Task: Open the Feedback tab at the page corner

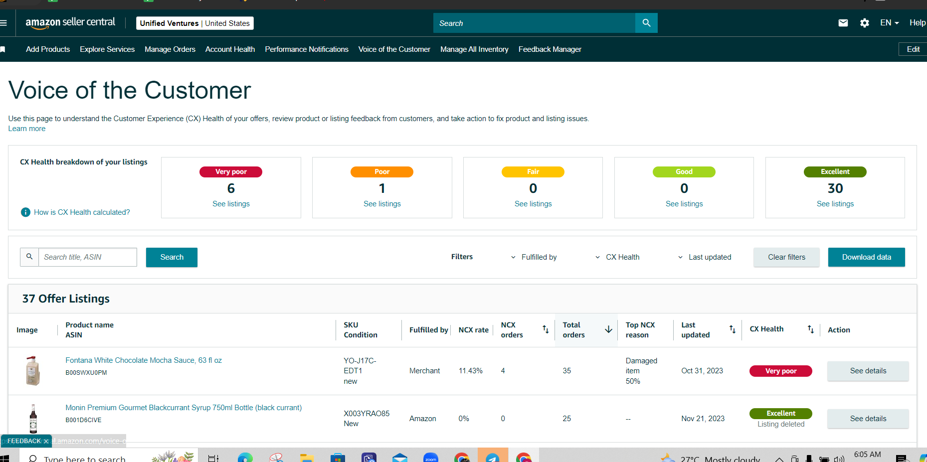Action: 24,441
